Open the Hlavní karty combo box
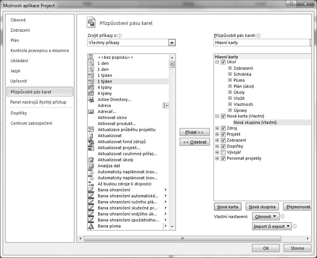317x258 pixels. 262,43
